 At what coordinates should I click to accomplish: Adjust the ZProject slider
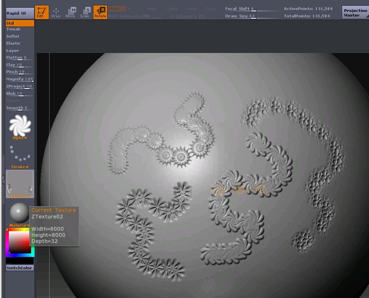click(x=20, y=86)
